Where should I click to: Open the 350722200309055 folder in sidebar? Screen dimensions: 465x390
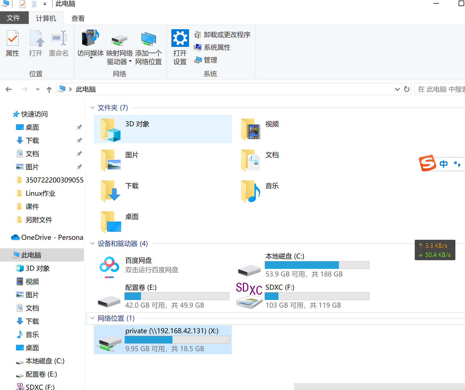point(54,180)
